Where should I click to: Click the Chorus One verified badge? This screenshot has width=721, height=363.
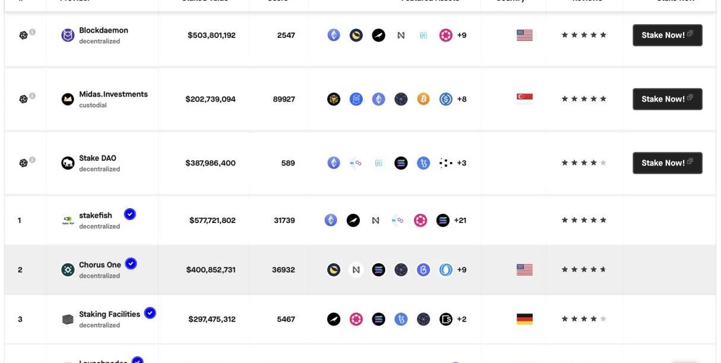[131, 263]
